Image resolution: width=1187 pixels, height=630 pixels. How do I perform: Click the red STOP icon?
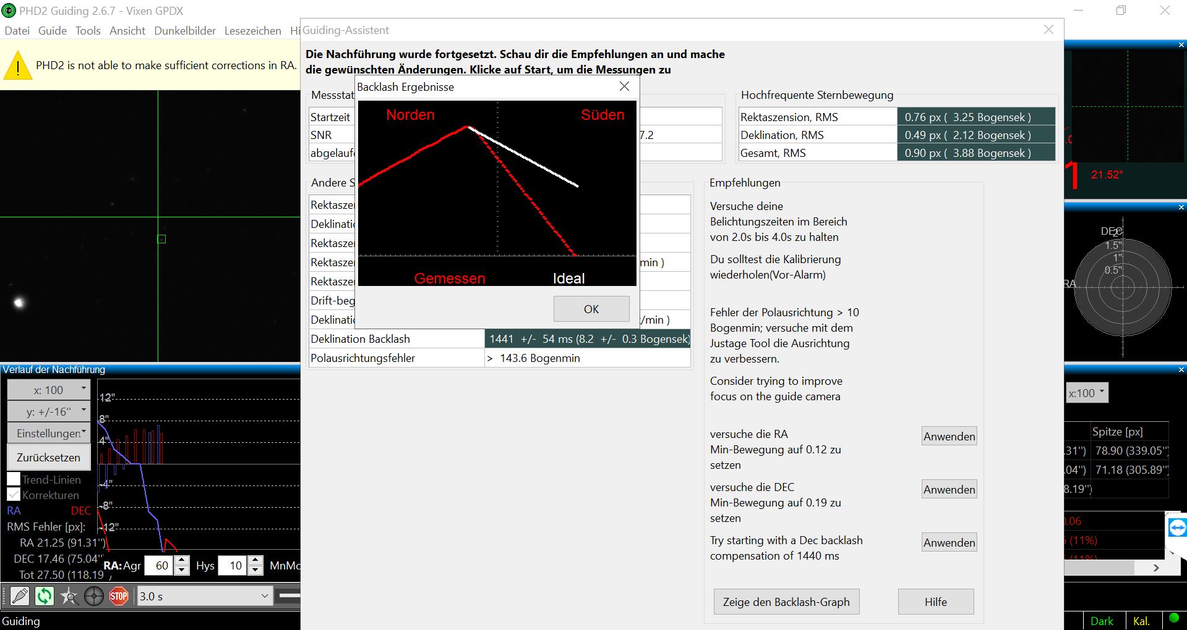[119, 596]
